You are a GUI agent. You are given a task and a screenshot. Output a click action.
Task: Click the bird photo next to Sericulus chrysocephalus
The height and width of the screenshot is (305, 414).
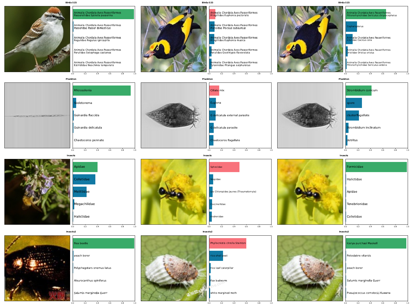click(310, 39)
